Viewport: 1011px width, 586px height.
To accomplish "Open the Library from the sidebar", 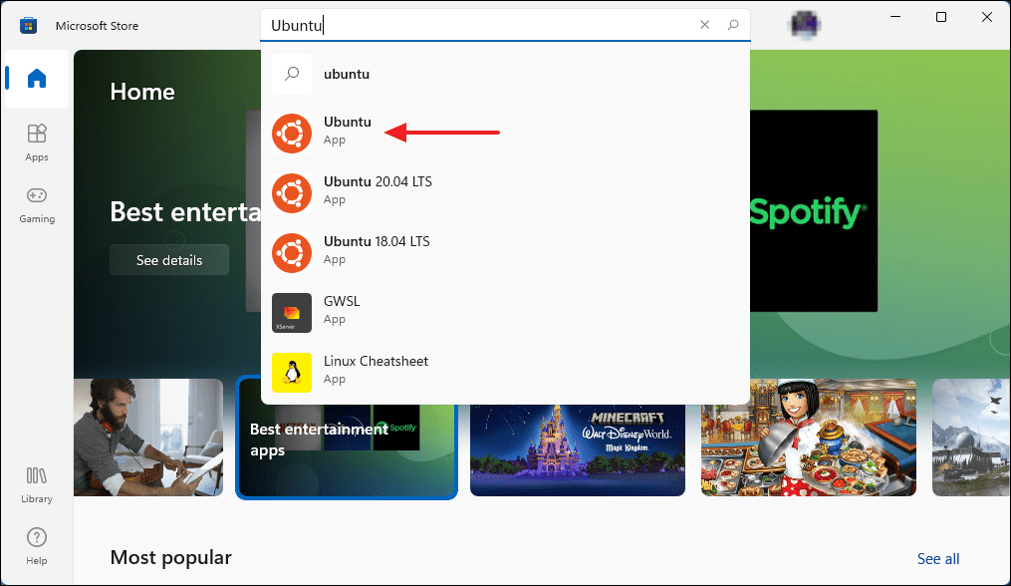I will [x=36, y=485].
